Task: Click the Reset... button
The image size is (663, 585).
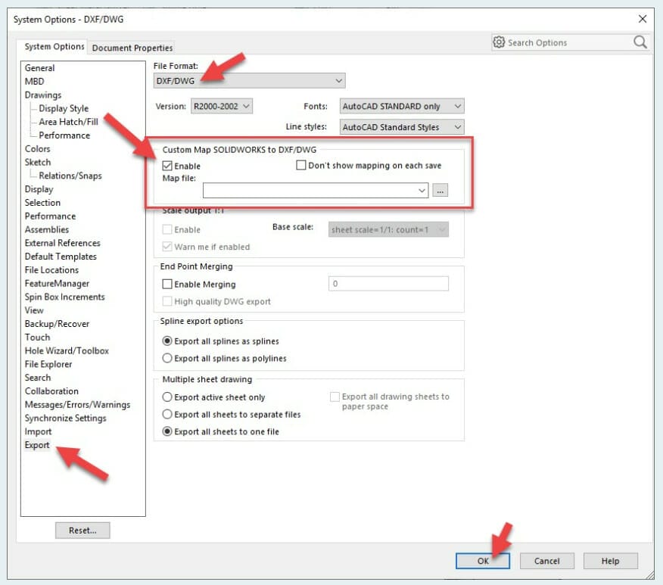Action: click(82, 531)
